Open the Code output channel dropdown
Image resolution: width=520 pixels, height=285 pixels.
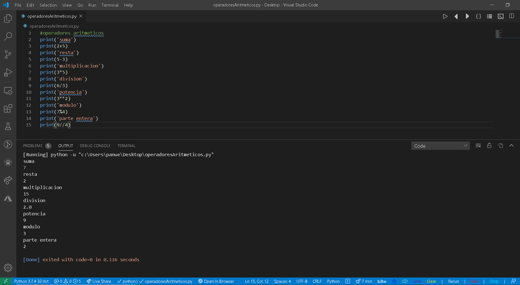tap(441, 146)
